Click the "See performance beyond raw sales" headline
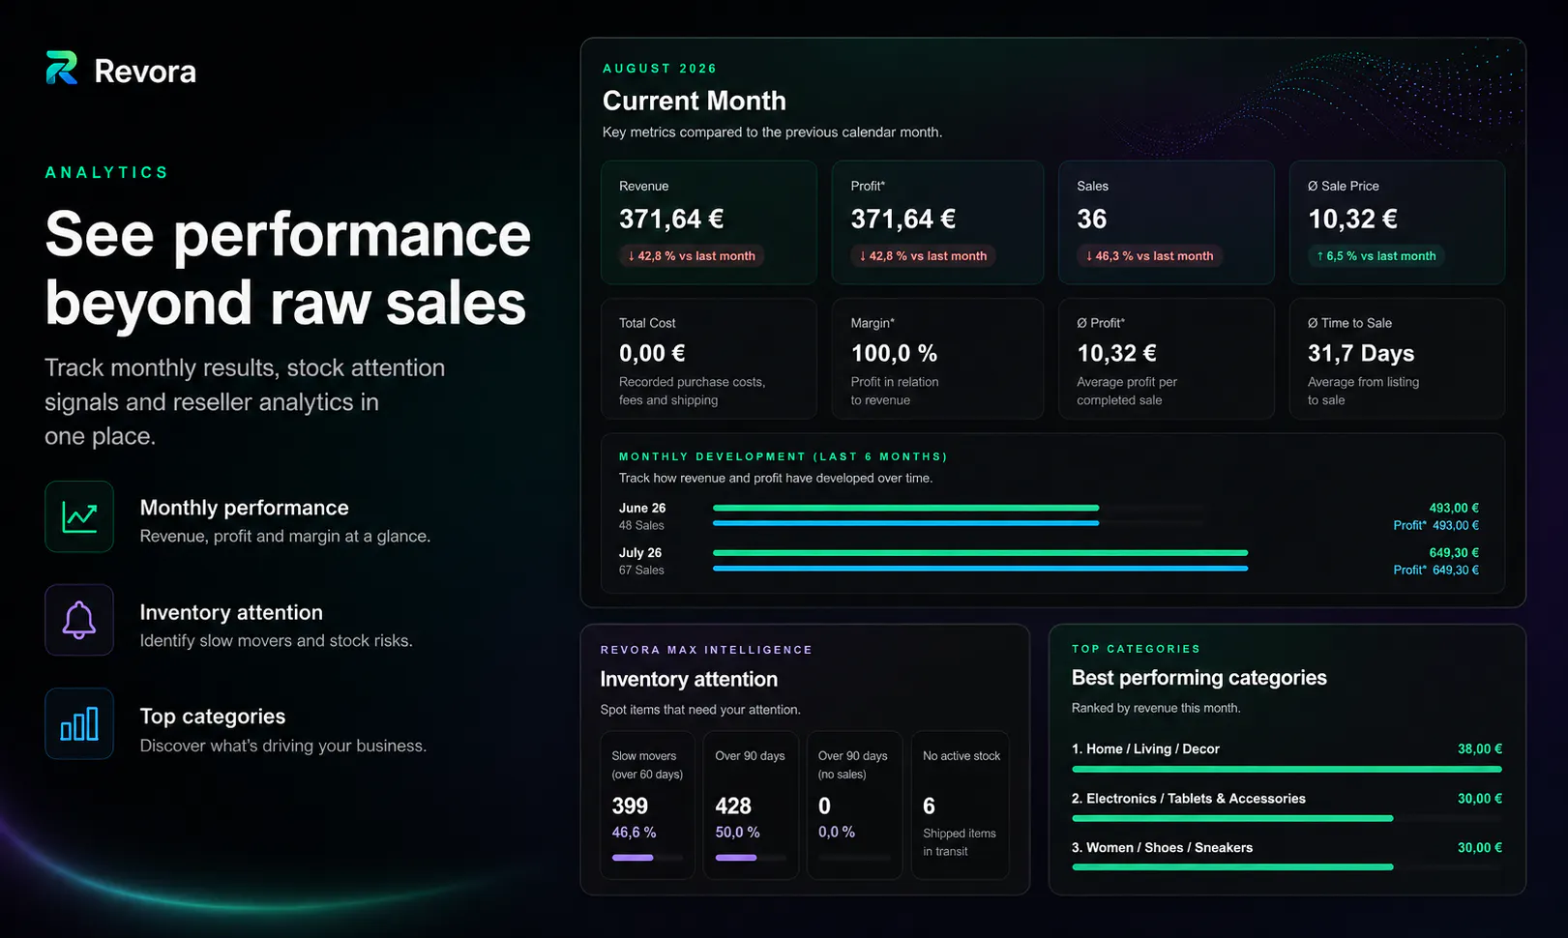Screen dimensions: 1568x938 tap(288, 268)
